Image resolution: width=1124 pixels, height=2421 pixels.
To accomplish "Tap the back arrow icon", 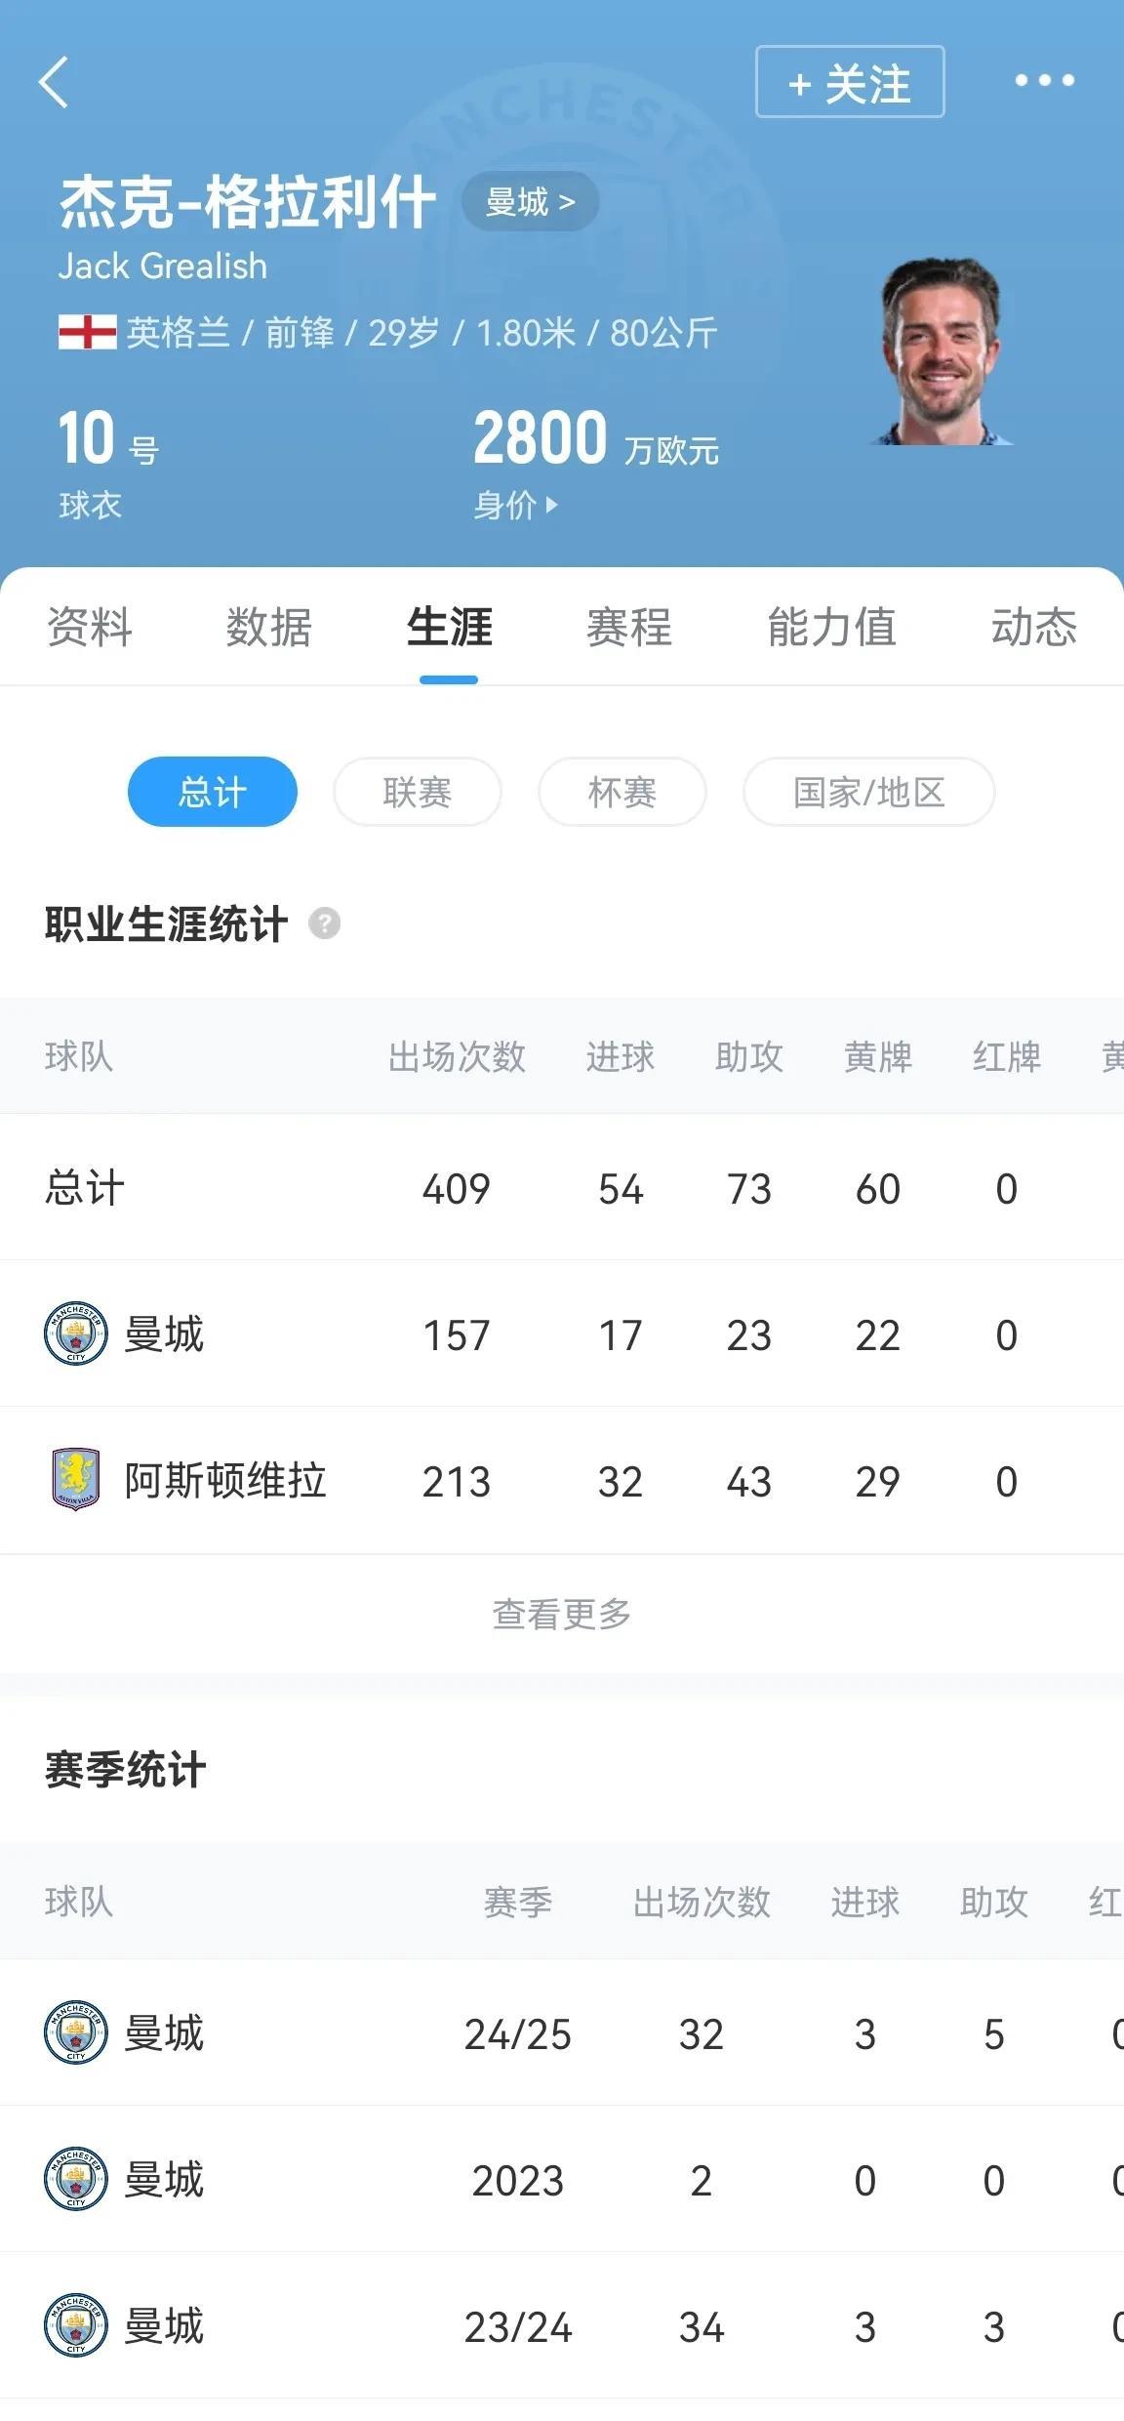I will point(54,82).
